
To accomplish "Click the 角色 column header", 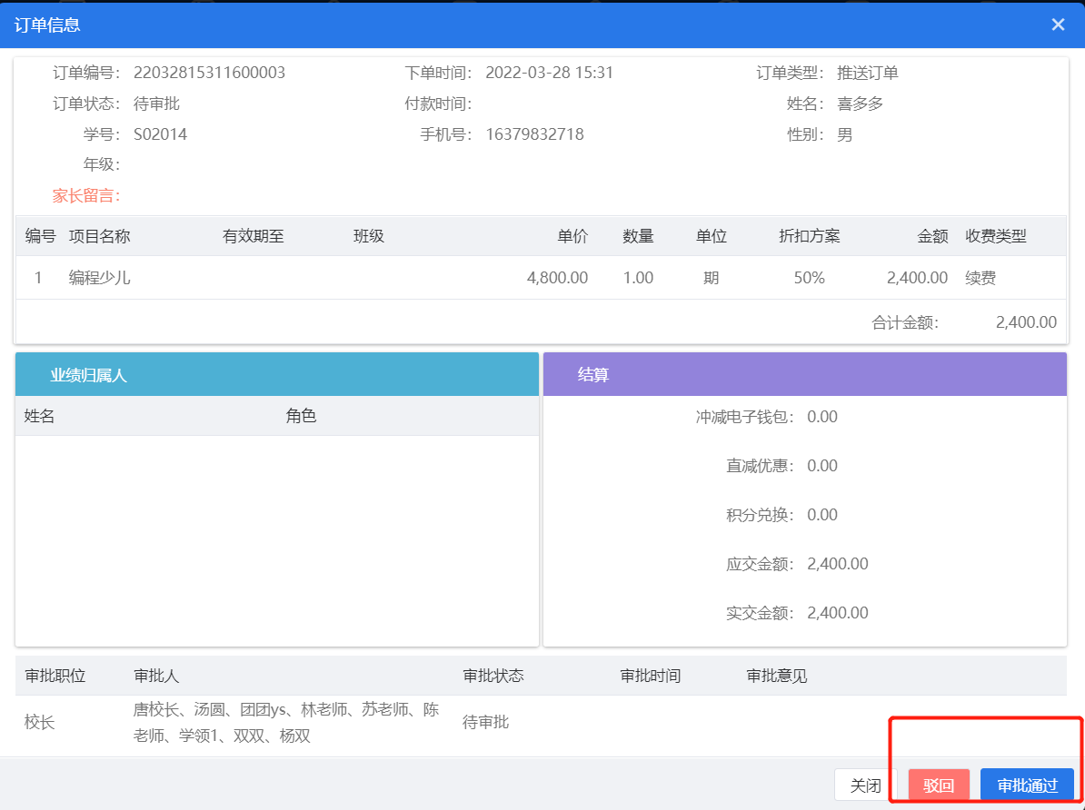I will [x=301, y=416].
